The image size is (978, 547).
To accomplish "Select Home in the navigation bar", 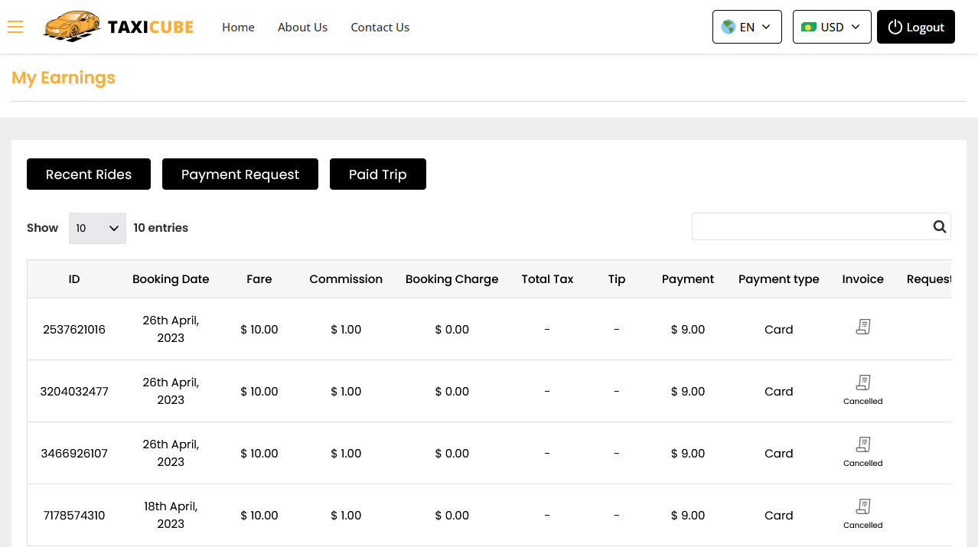I will [238, 27].
